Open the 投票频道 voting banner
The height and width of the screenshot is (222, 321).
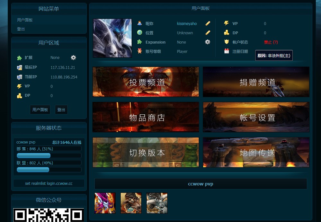[145, 82]
